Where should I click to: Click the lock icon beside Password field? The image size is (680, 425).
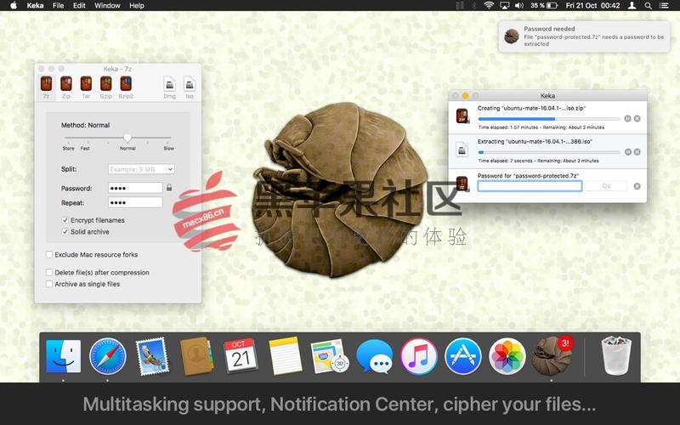pyautogui.click(x=169, y=187)
